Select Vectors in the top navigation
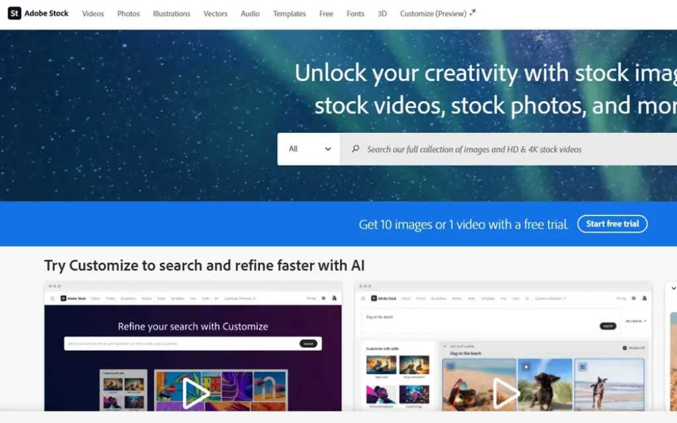 tap(216, 14)
